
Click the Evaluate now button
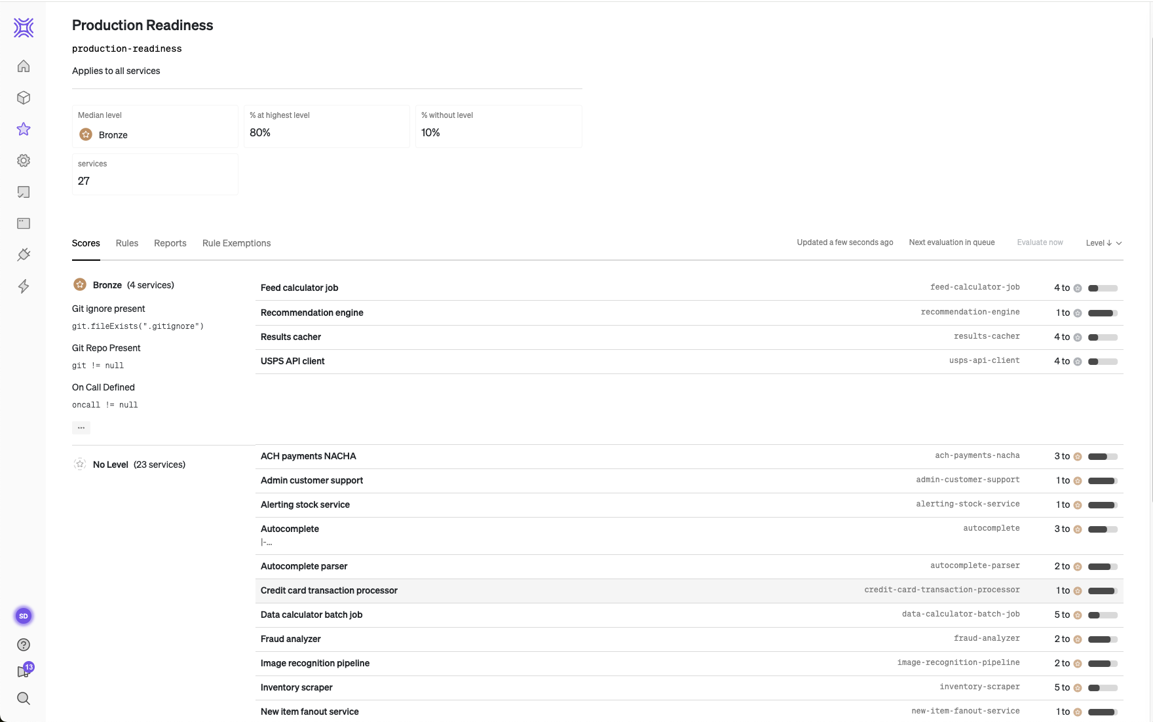tap(1040, 242)
